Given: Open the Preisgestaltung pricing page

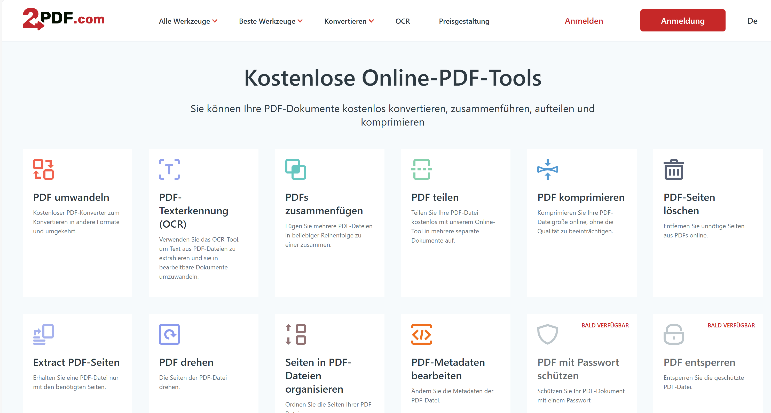Looking at the screenshot, I should point(464,21).
